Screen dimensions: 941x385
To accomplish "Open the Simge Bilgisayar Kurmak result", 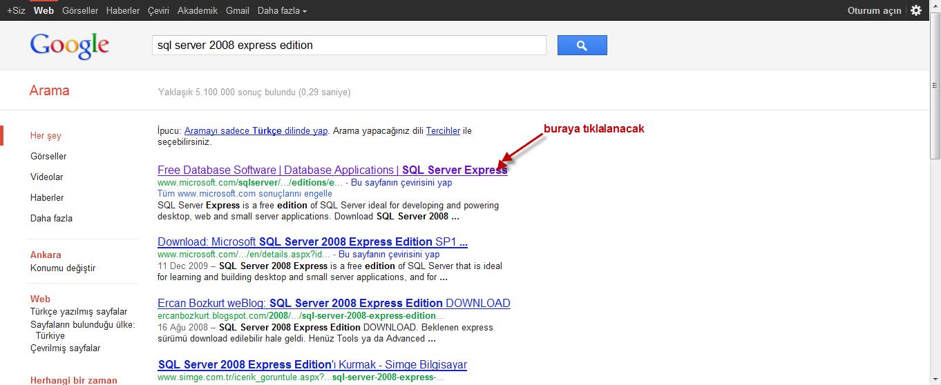I will point(312,364).
